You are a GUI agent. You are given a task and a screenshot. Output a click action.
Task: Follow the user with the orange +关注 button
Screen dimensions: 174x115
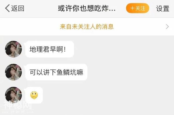pos(138,8)
